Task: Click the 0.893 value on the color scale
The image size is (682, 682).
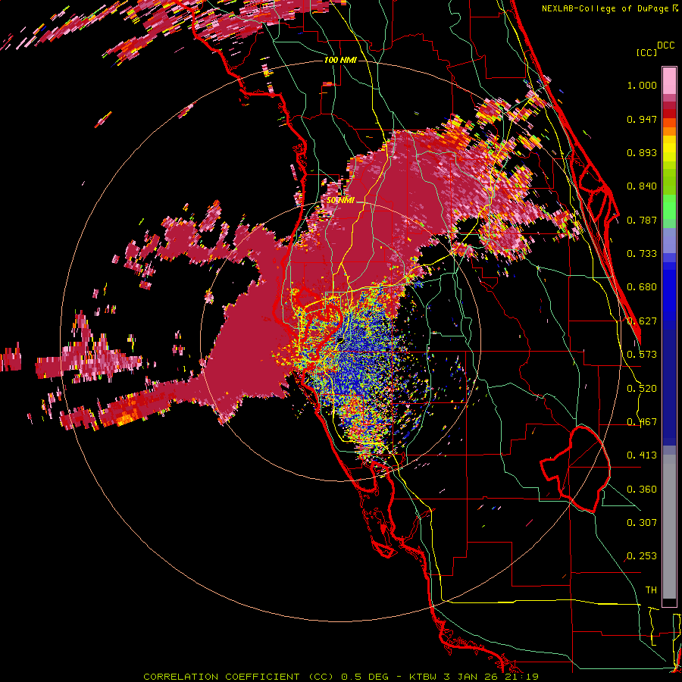Action: [x=642, y=152]
